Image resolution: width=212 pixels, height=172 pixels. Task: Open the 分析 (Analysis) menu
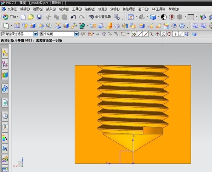115,8
